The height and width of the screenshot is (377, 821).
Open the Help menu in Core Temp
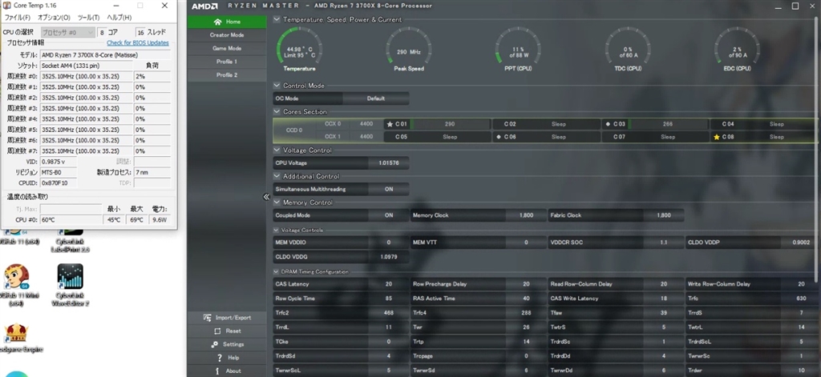coord(119,18)
